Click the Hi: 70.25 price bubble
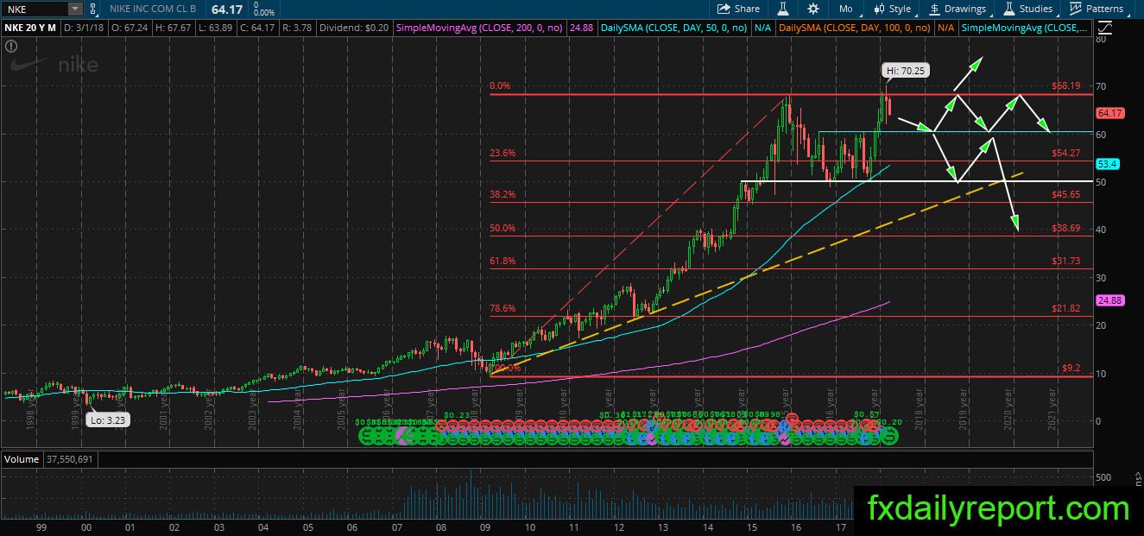 [x=905, y=71]
